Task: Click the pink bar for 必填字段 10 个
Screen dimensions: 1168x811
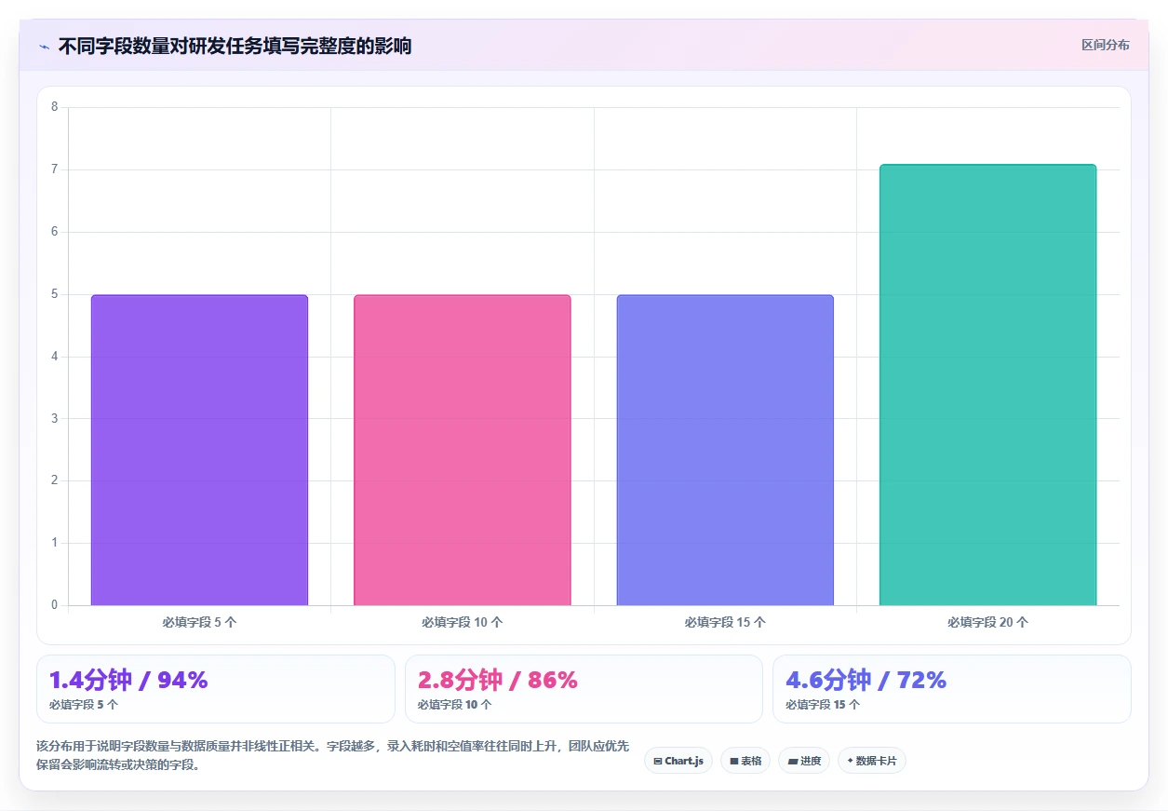Action: (463, 450)
